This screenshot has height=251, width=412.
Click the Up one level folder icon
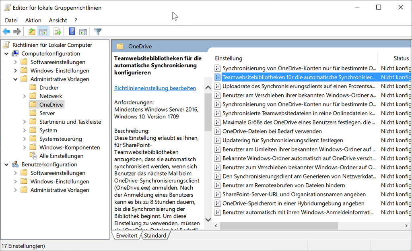[x=32, y=31]
